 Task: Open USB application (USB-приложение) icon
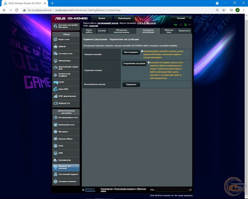click(55, 96)
